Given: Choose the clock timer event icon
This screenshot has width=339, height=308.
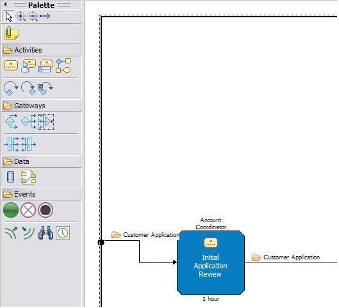Looking at the screenshot, I should click(x=63, y=233).
